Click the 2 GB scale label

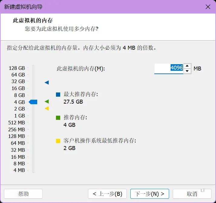[19, 109]
